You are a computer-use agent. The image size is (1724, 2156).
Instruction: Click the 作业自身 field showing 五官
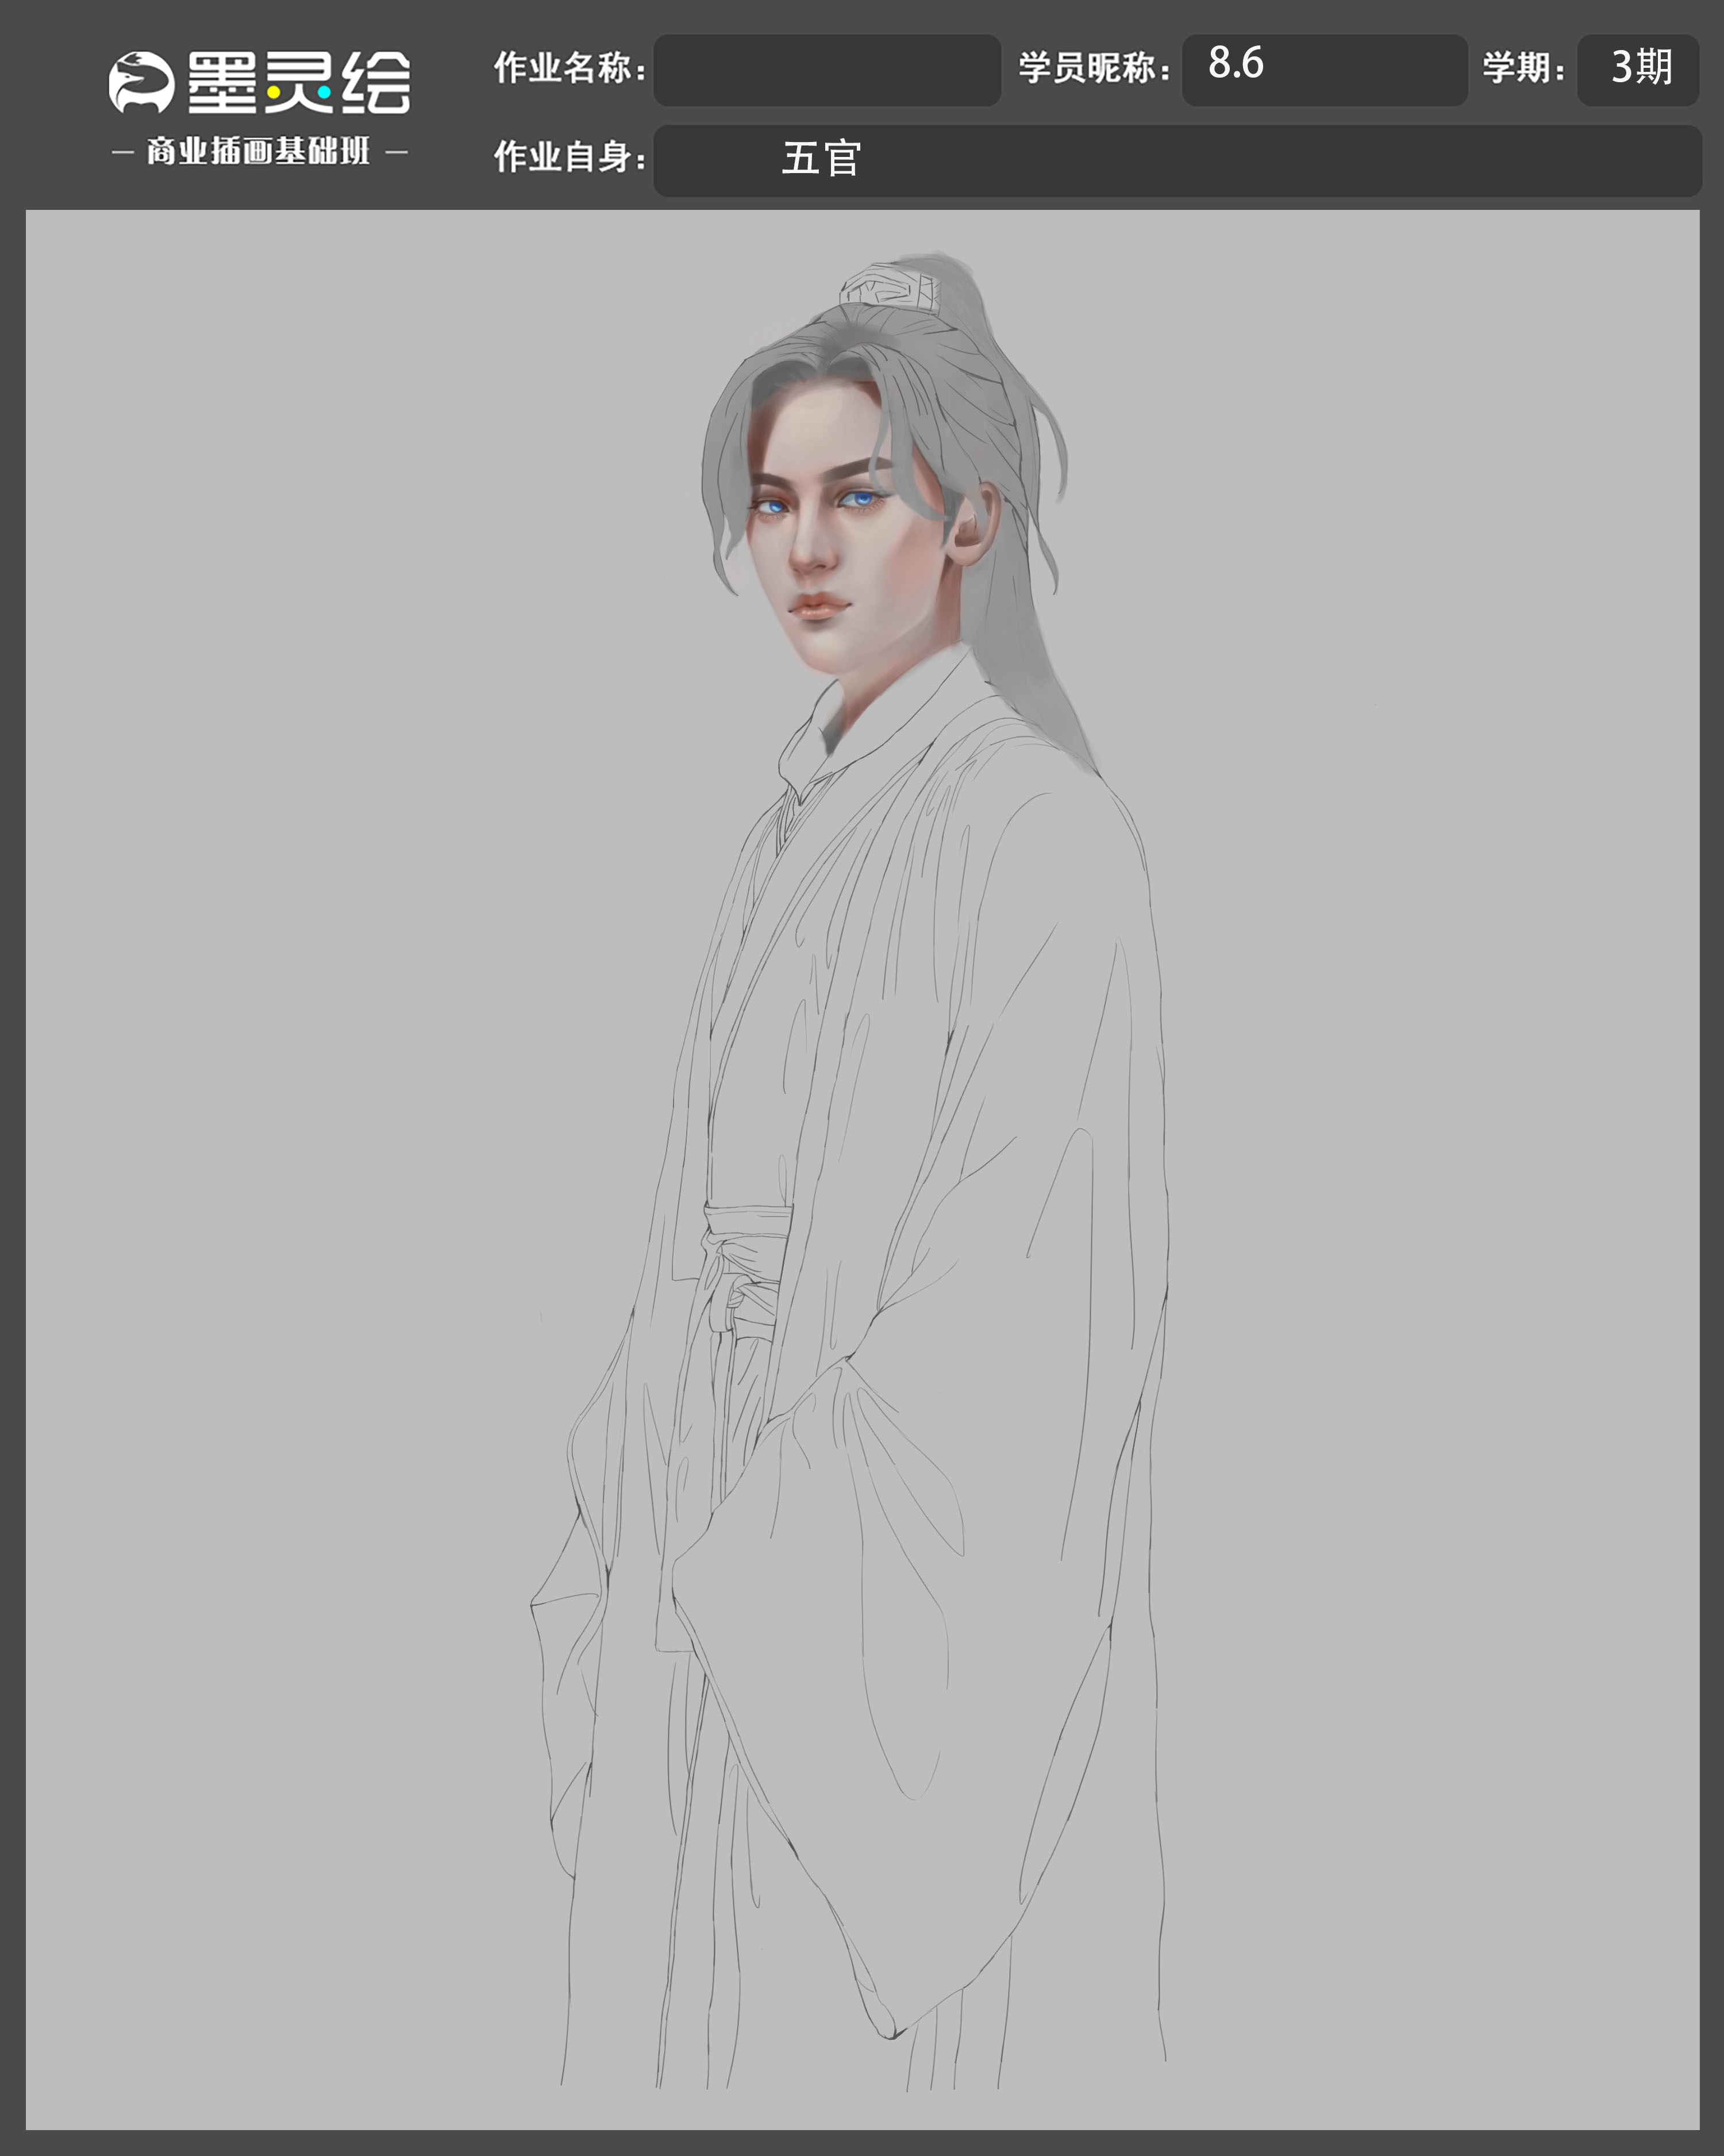pos(1176,161)
